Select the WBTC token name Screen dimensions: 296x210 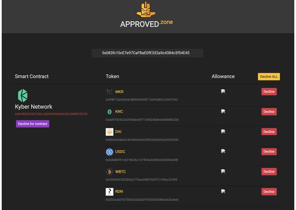[x=121, y=172]
